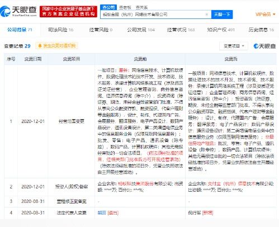Open the VIP会员 dropdown menu
Screen dimensions: 279x227
pos(265,15)
